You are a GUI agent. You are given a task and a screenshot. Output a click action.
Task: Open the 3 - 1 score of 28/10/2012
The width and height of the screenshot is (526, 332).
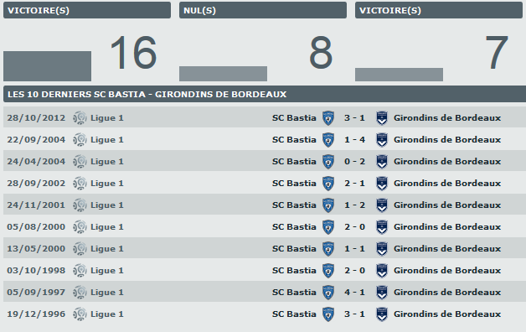point(354,118)
